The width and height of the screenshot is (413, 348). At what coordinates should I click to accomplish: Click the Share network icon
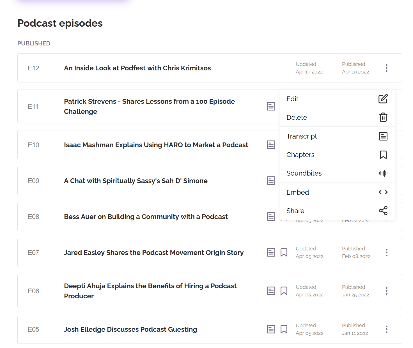coord(383,211)
